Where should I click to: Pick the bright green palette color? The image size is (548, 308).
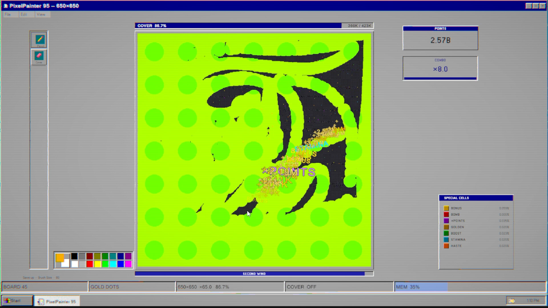pos(105,264)
